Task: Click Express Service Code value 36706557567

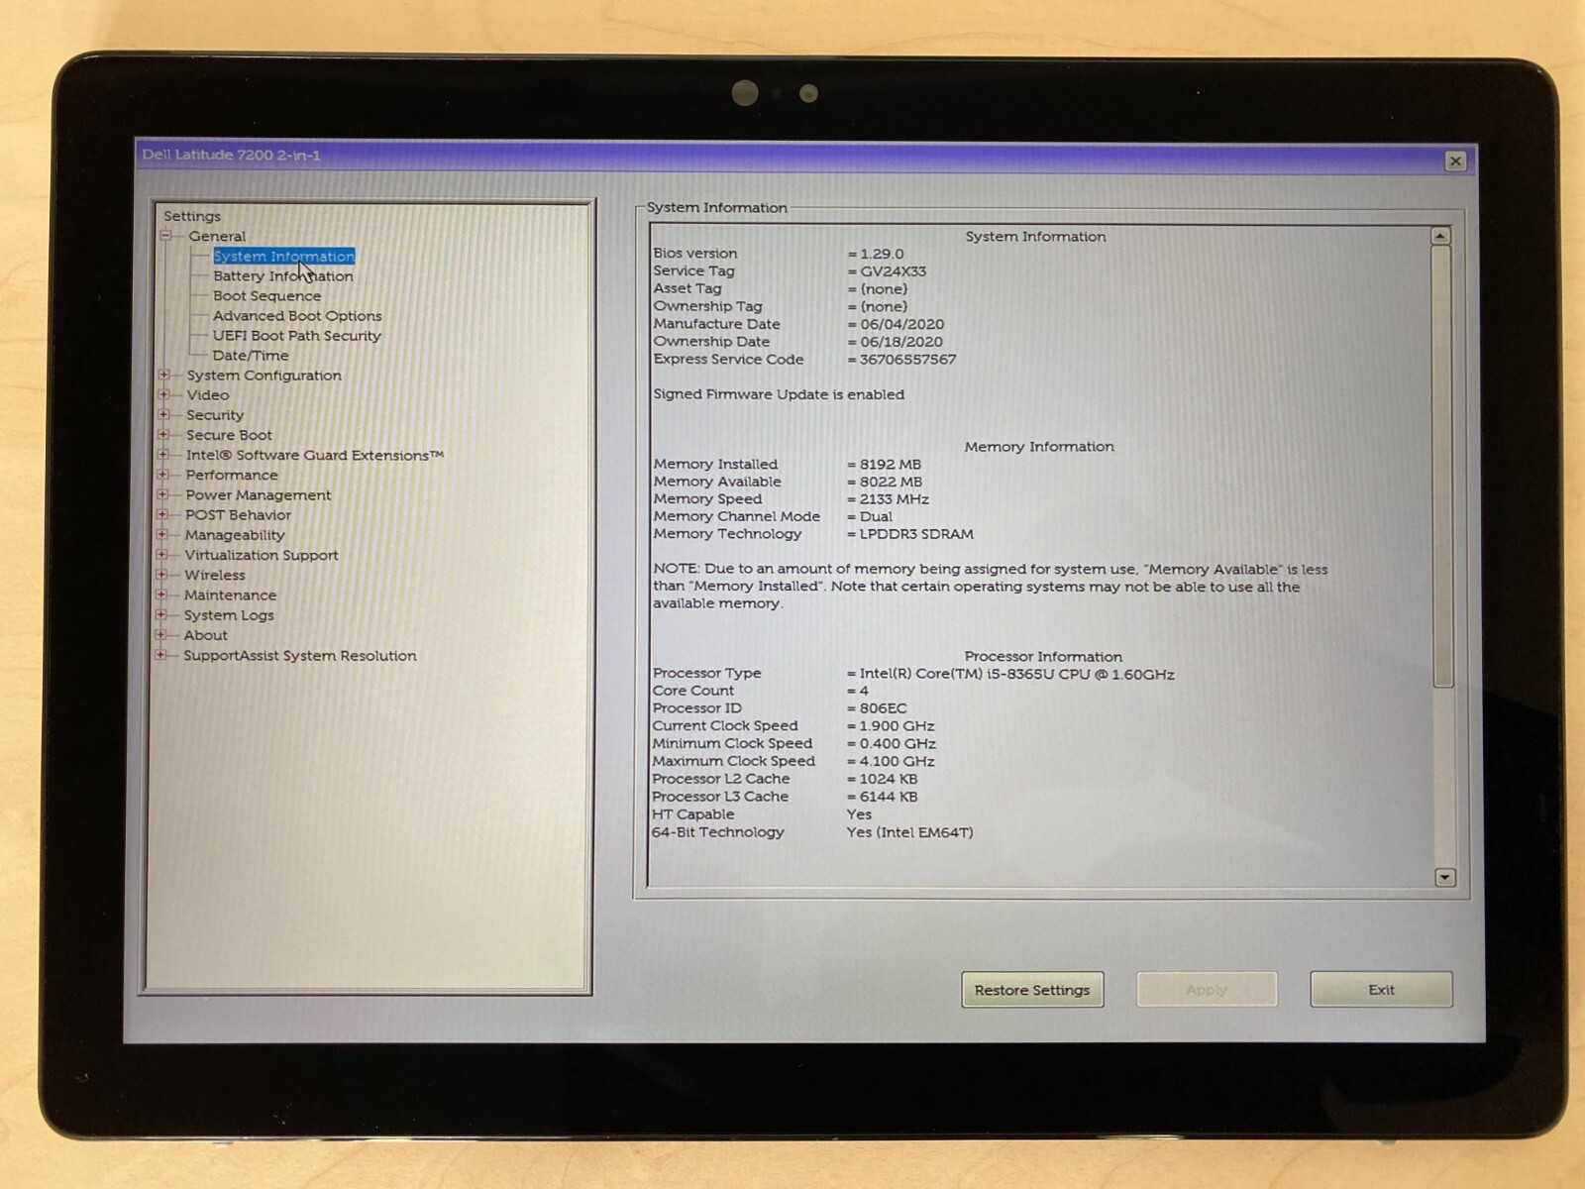Action: (x=907, y=360)
